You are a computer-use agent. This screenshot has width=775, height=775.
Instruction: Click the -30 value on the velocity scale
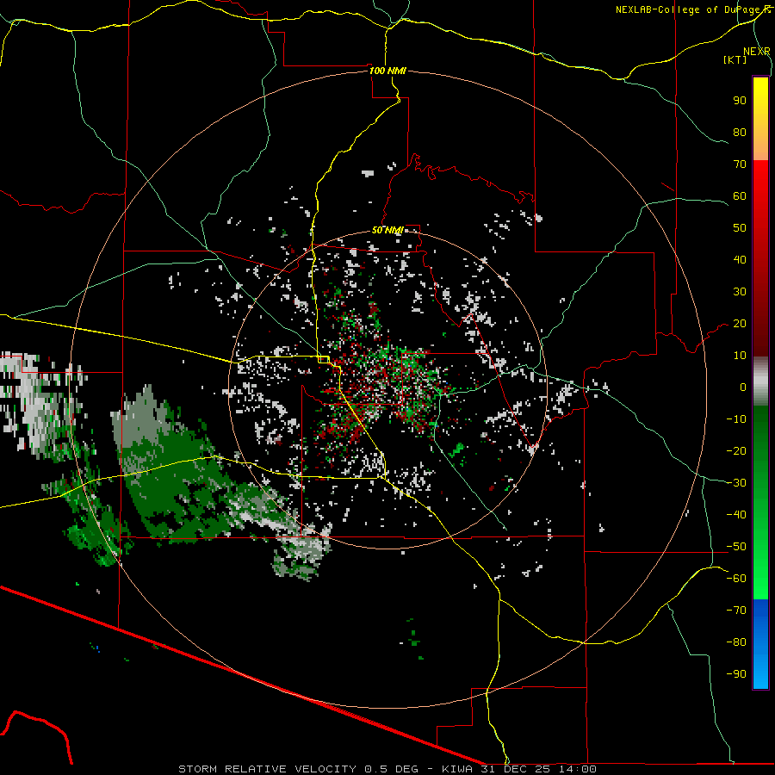click(x=736, y=483)
